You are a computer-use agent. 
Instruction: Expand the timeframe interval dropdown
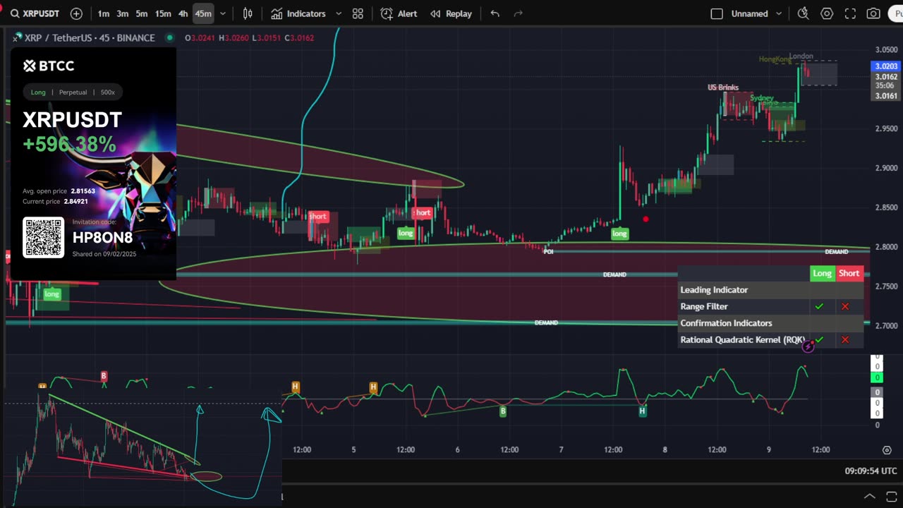pos(223,13)
